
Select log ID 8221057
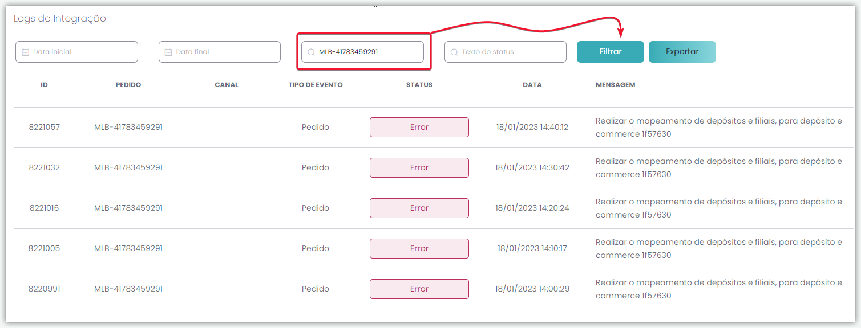point(45,127)
